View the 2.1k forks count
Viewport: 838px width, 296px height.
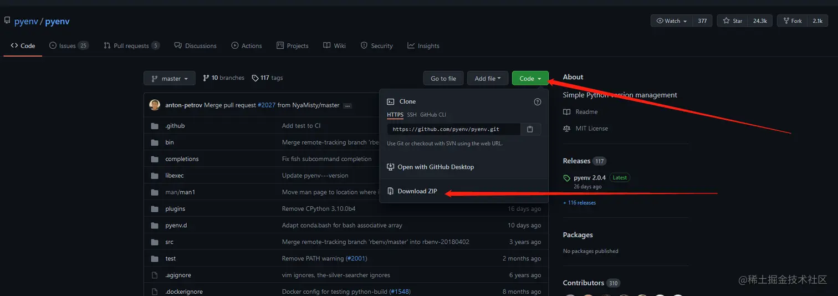817,21
